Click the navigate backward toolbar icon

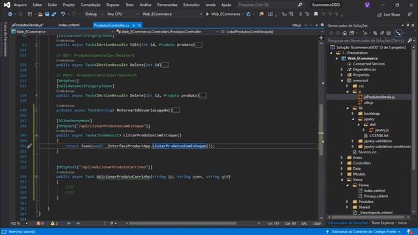point(10,14)
